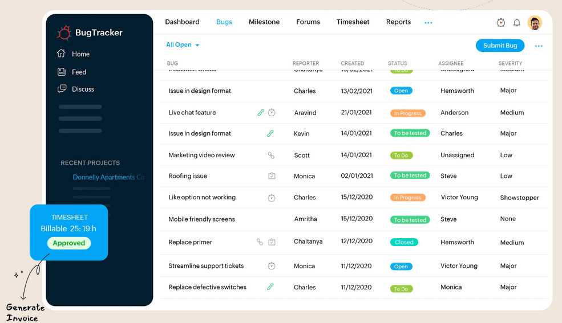
Task: Click To Do status on Marketing video review
Action: [x=402, y=156]
